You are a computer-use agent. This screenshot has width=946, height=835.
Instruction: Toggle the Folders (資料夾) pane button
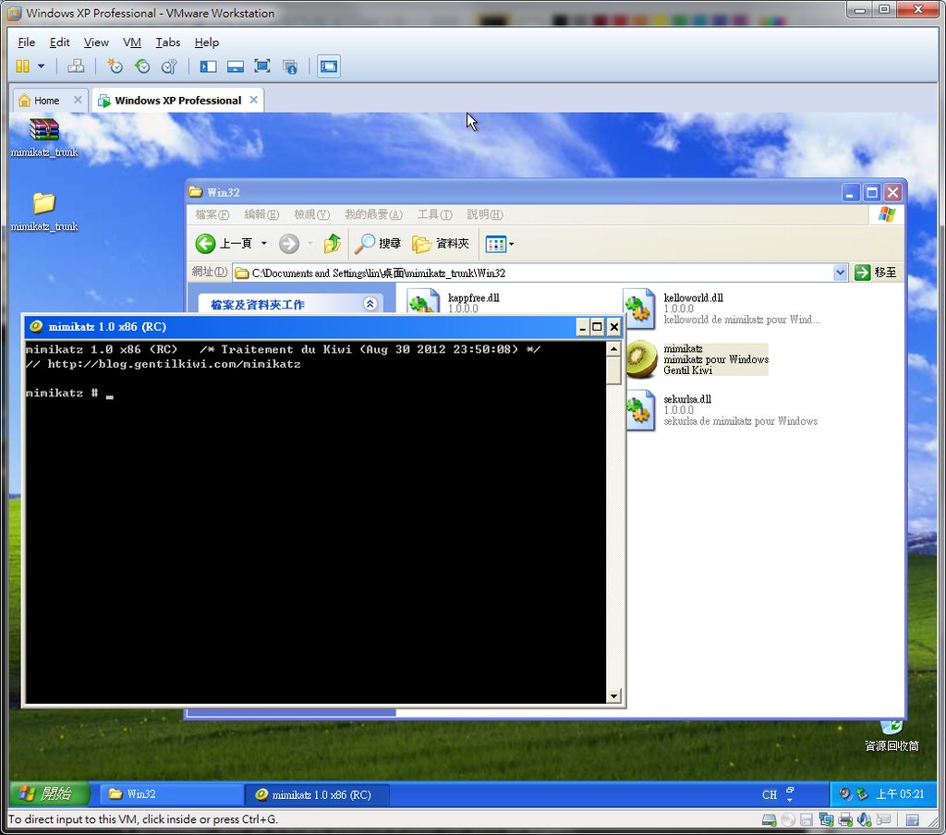coord(441,244)
